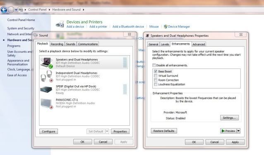
Task: Switch to the Playback tab
Action: coord(43,44)
